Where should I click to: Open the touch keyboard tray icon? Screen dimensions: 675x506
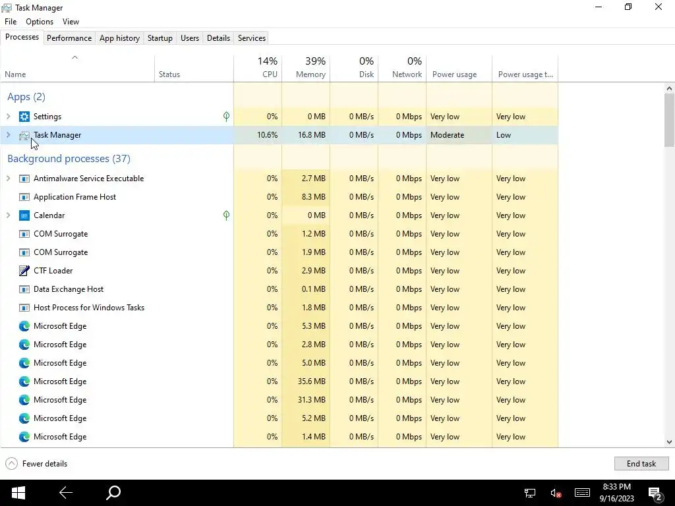click(582, 493)
